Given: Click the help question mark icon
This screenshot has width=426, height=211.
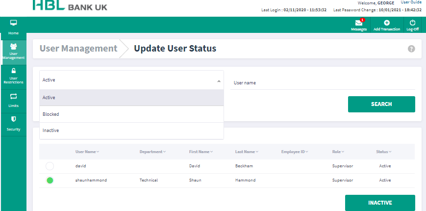Looking at the screenshot, I should [x=411, y=49].
